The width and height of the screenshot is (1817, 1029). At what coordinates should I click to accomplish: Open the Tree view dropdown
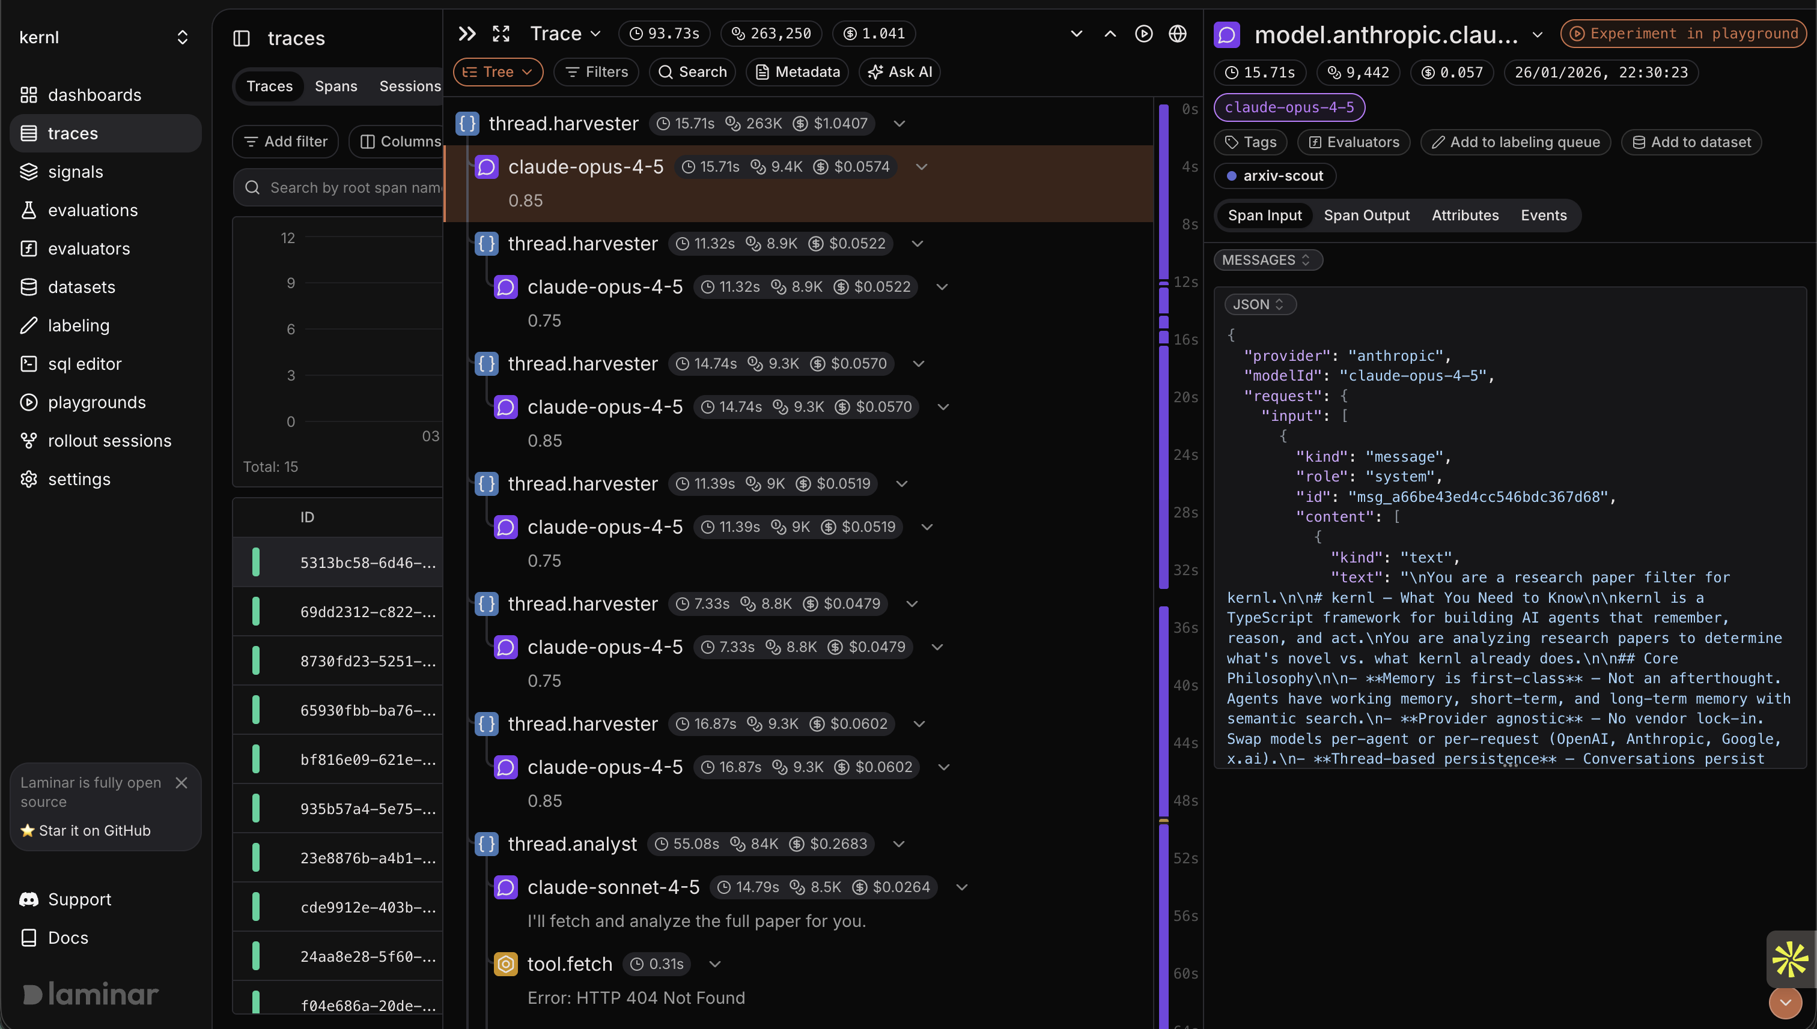coord(498,71)
